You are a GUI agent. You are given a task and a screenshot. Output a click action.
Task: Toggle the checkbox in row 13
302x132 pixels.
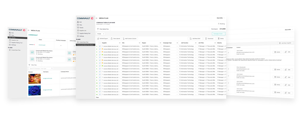(x=100, y=92)
